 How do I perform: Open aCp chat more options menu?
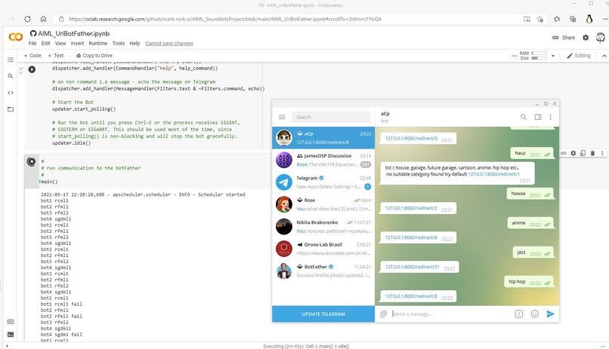click(550, 117)
